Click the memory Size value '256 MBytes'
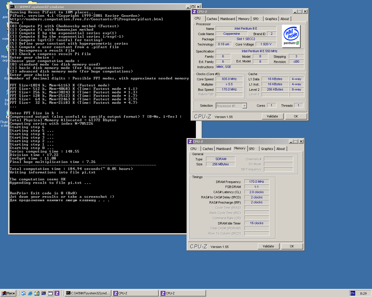372x297 pixels. click(x=221, y=164)
